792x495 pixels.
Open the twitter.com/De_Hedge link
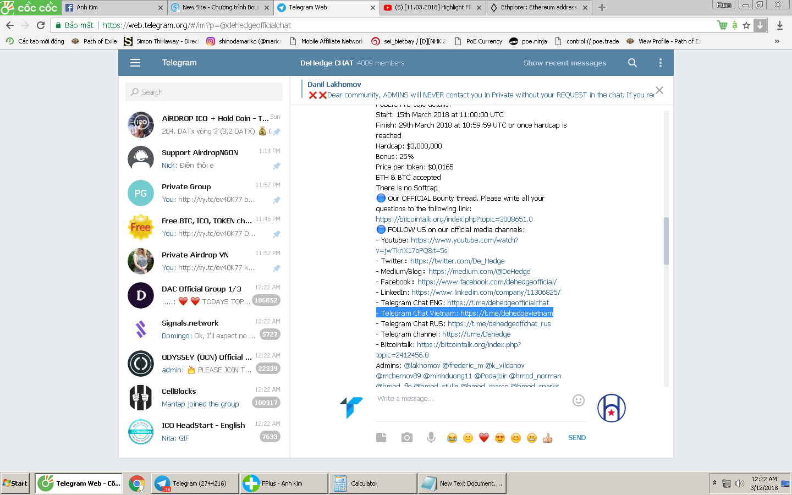pos(458,261)
